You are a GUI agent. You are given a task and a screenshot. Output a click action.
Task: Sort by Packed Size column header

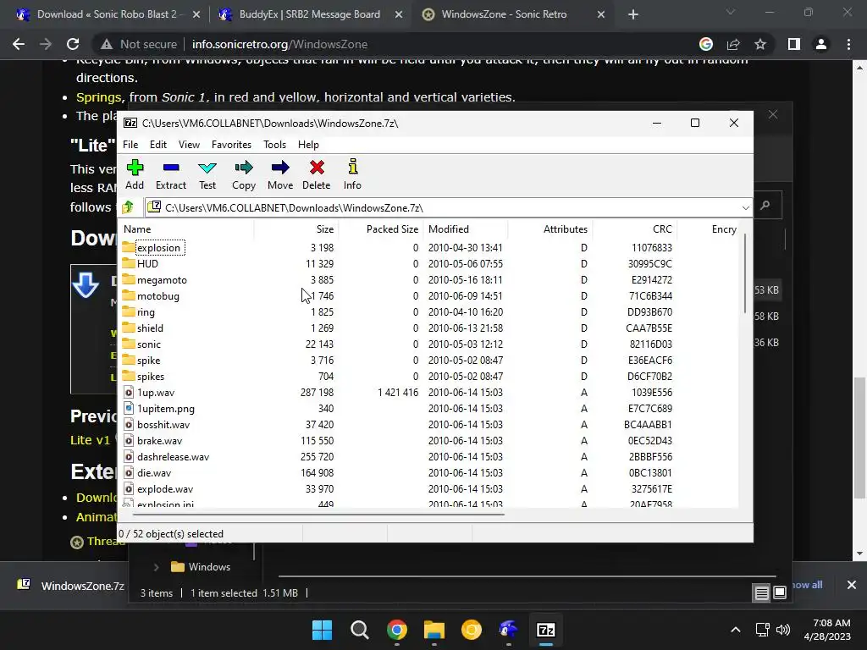coord(381,229)
